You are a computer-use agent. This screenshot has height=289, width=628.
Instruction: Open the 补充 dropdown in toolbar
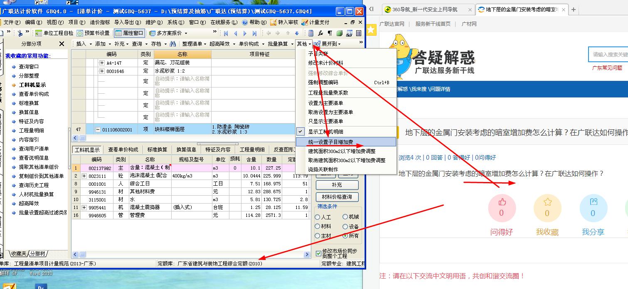121,44
